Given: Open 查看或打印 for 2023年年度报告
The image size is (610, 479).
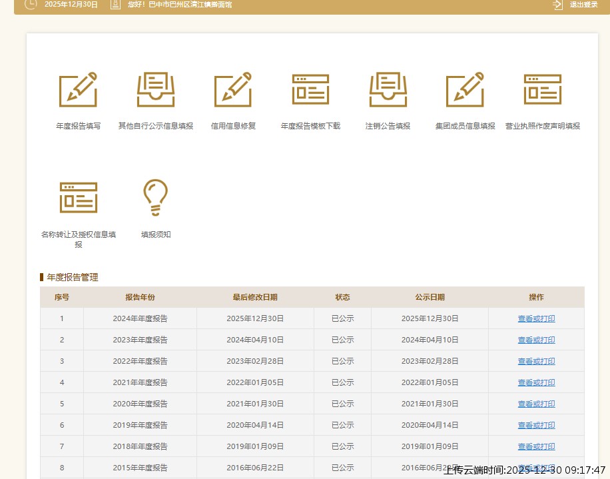Looking at the screenshot, I should click(x=536, y=340).
